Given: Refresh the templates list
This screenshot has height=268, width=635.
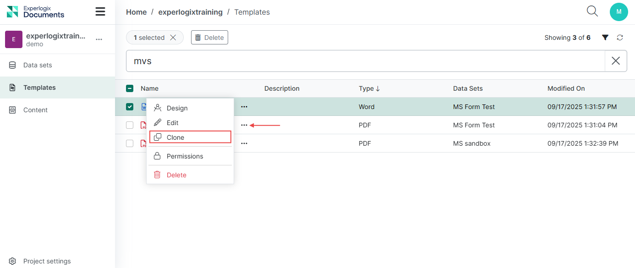Looking at the screenshot, I should [x=620, y=38].
